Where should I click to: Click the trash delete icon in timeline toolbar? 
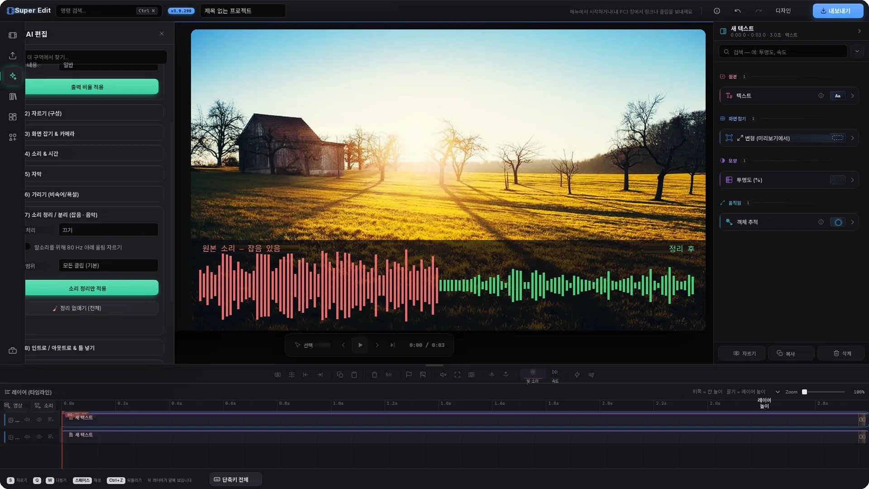tap(374, 375)
